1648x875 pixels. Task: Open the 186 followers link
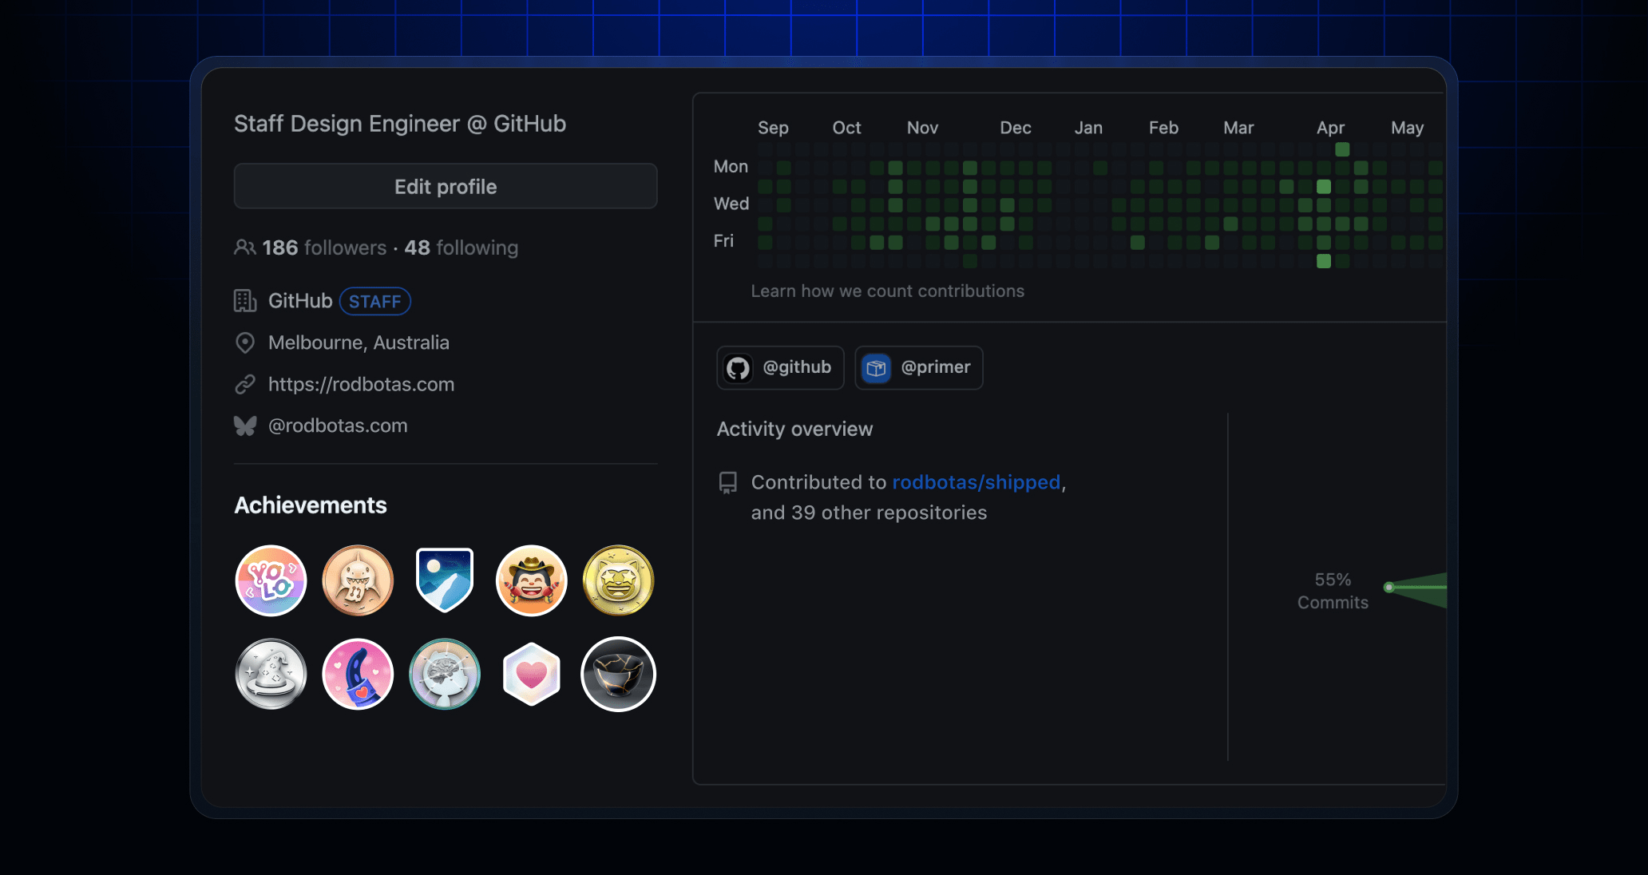pos(324,247)
